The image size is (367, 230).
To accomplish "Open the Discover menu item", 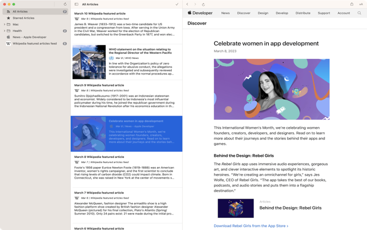I will [244, 13].
